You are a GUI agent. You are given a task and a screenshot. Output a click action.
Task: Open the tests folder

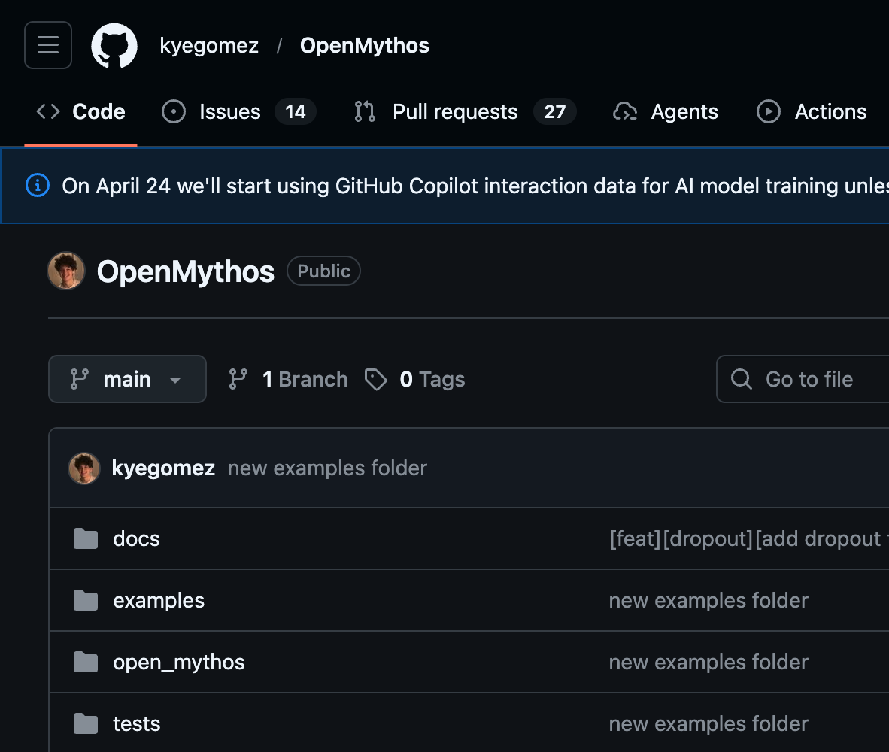tap(137, 723)
